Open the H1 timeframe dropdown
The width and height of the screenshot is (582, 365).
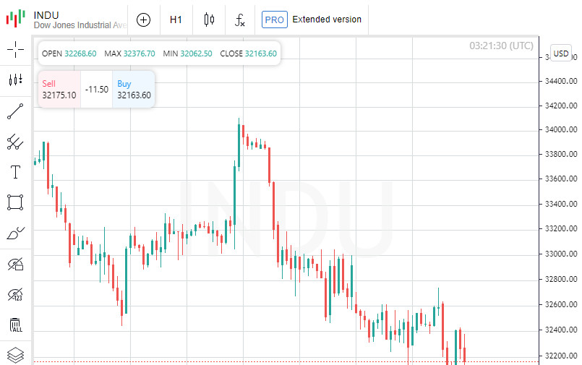(x=176, y=20)
